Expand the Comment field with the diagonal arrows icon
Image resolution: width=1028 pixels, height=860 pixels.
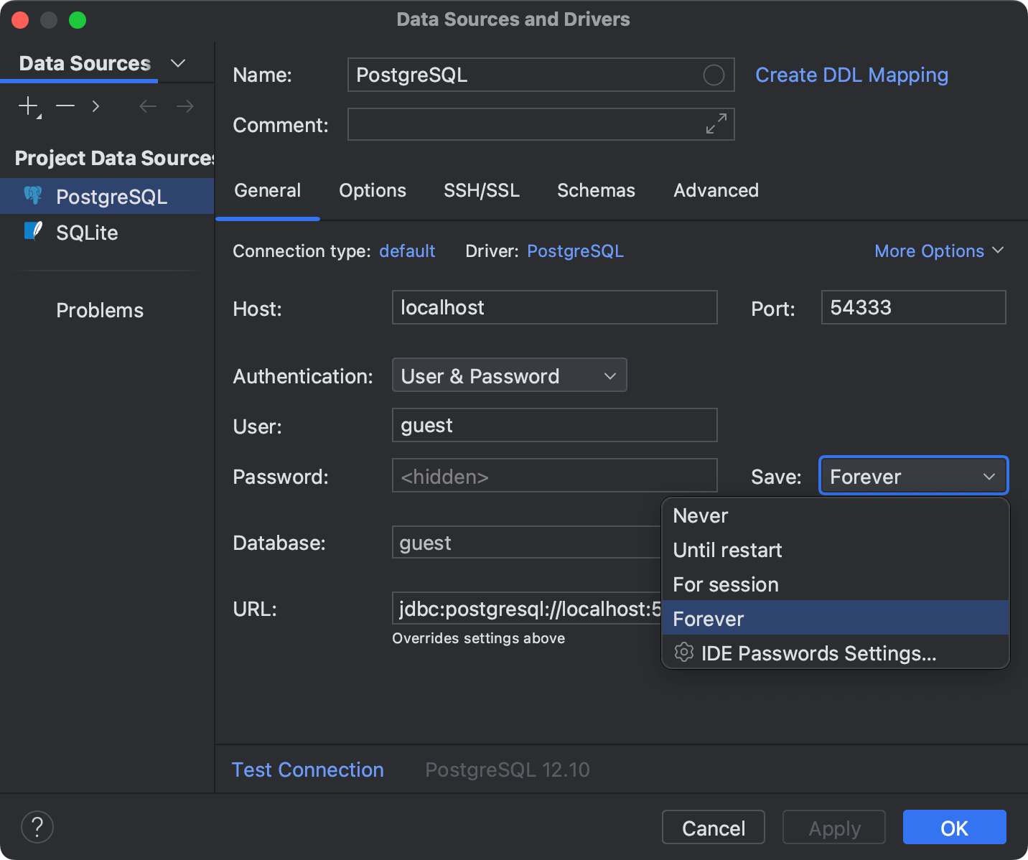pos(715,123)
